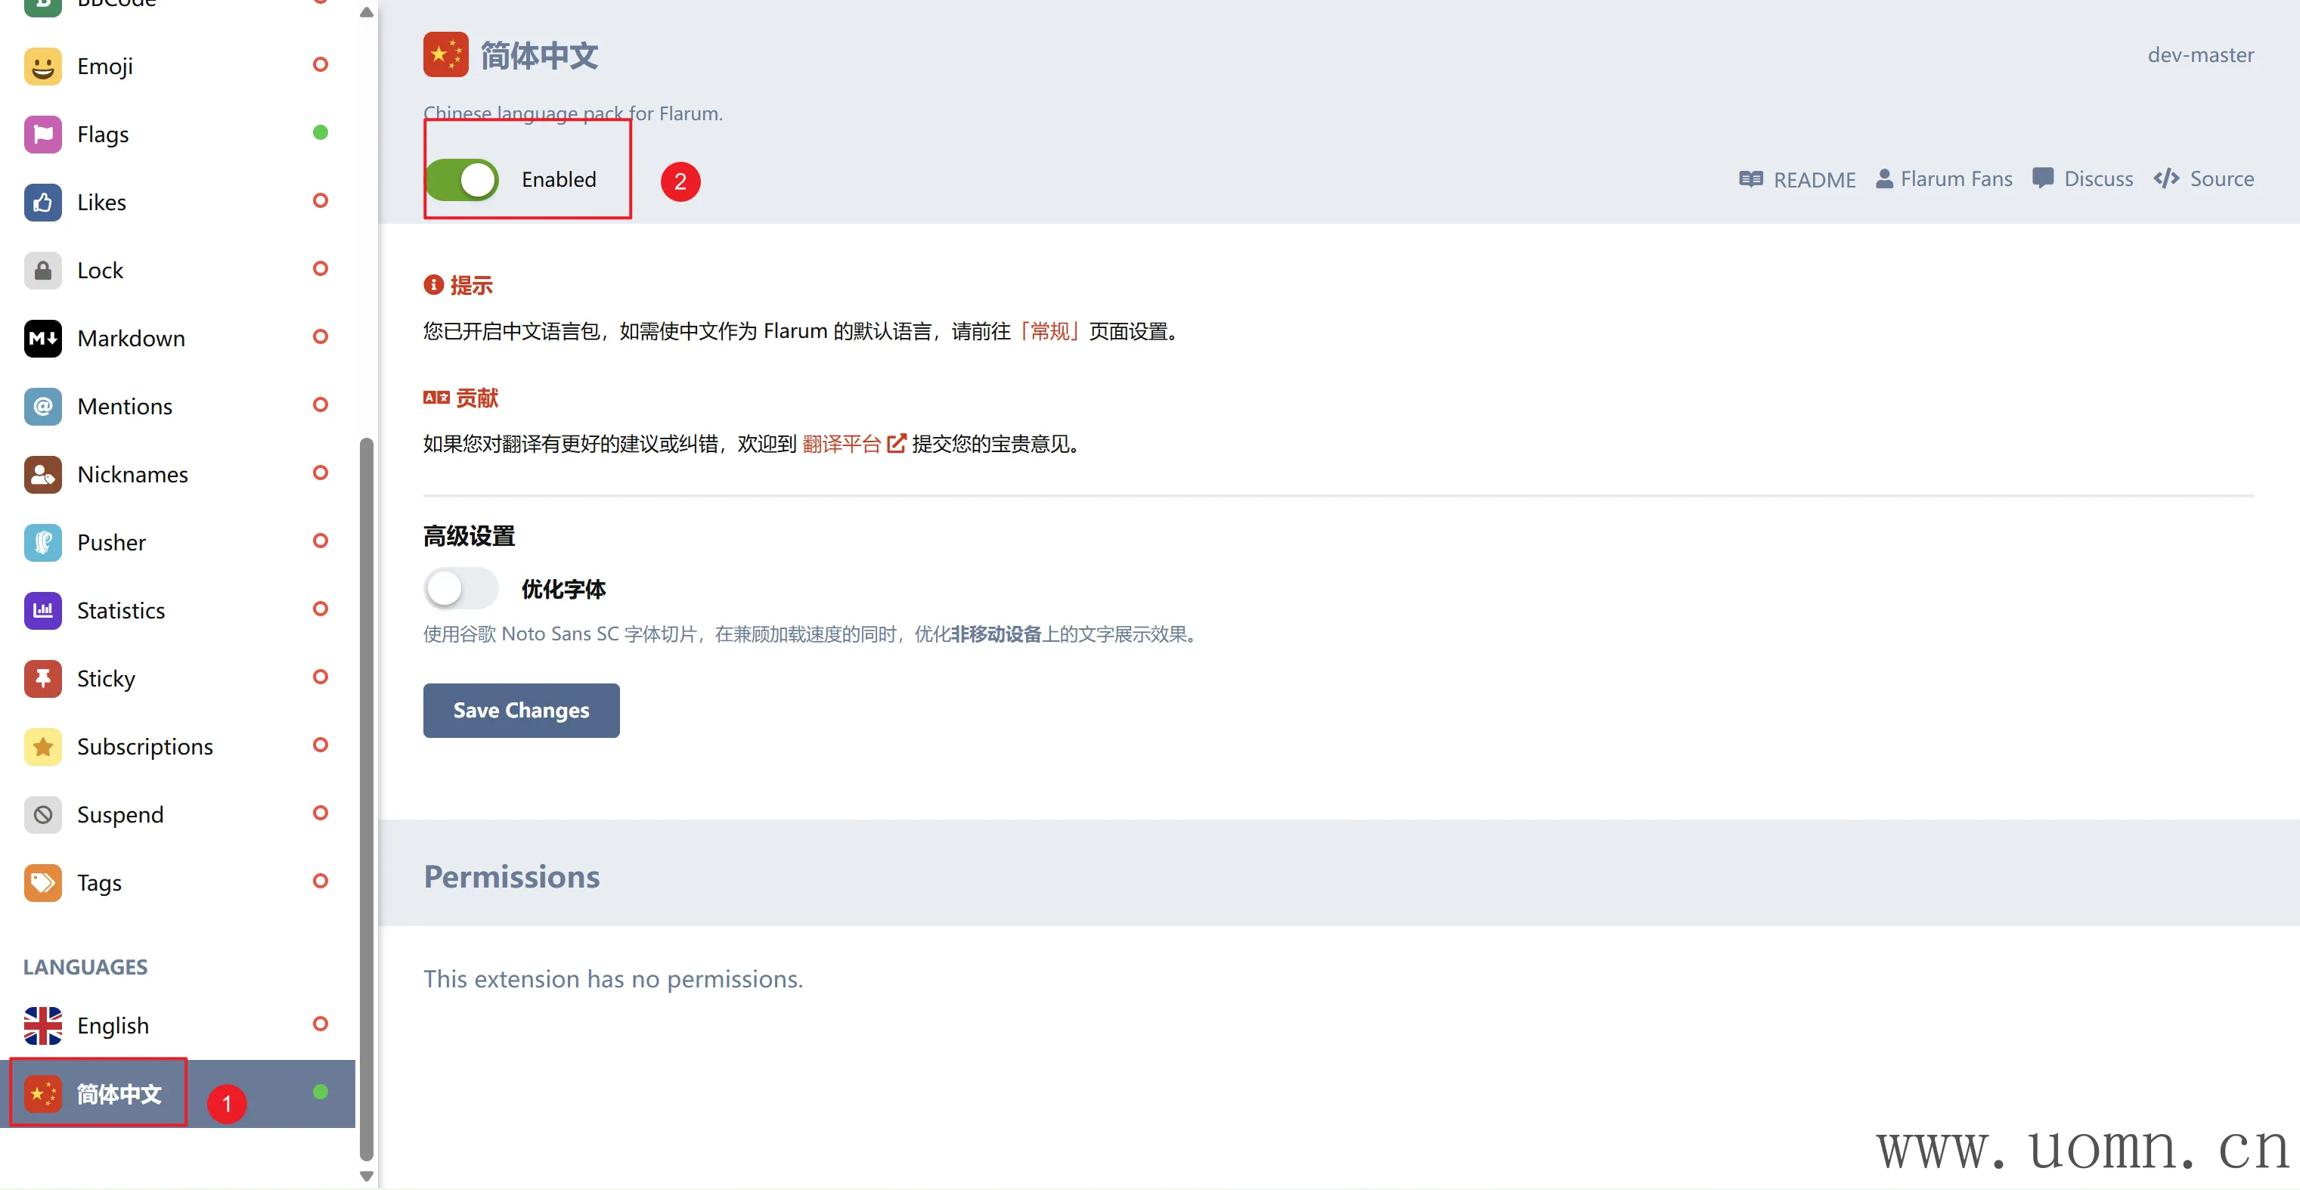Open English language in sidebar
2300x1190 pixels.
coord(113,1025)
